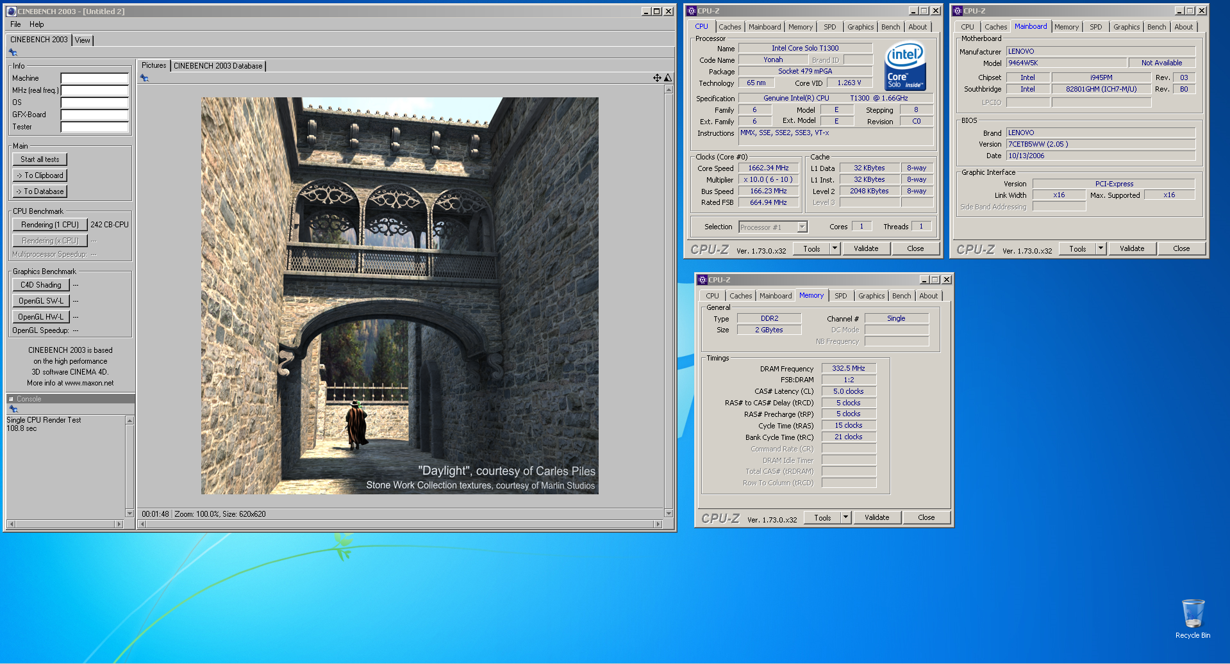Click the picture panel scroll-up arrow

click(x=669, y=90)
